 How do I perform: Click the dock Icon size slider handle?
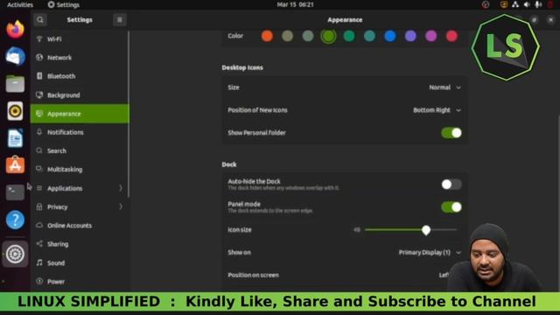(426, 230)
